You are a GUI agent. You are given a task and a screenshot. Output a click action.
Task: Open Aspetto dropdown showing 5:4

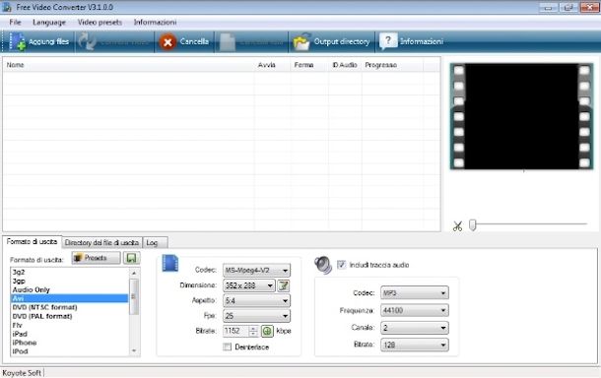click(x=256, y=300)
